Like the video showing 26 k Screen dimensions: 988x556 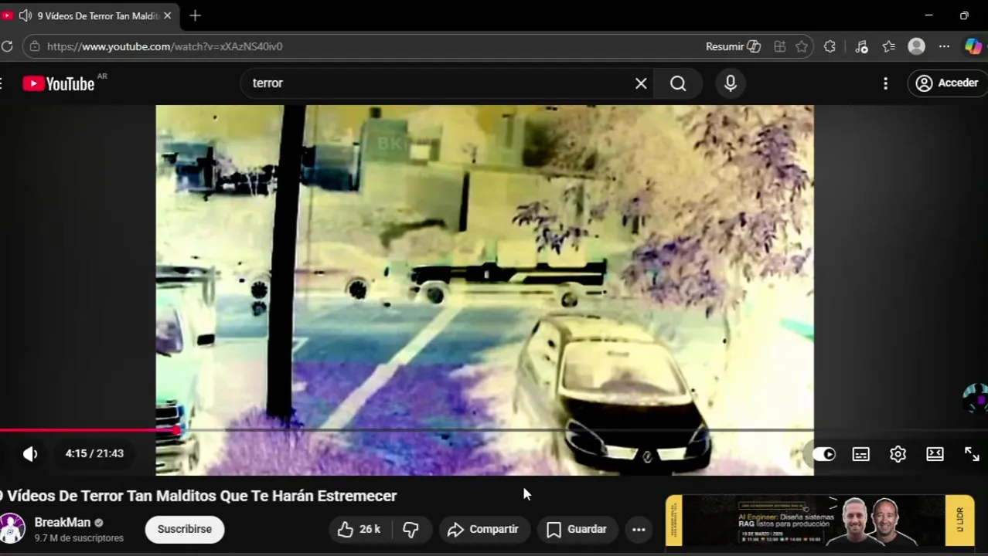click(x=359, y=529)
